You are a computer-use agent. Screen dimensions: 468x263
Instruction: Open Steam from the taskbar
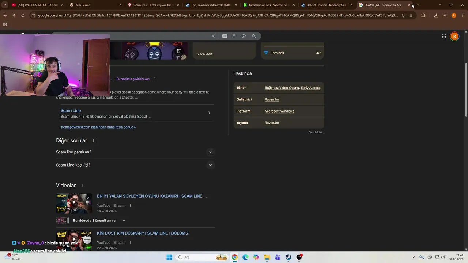pos(288,257)
